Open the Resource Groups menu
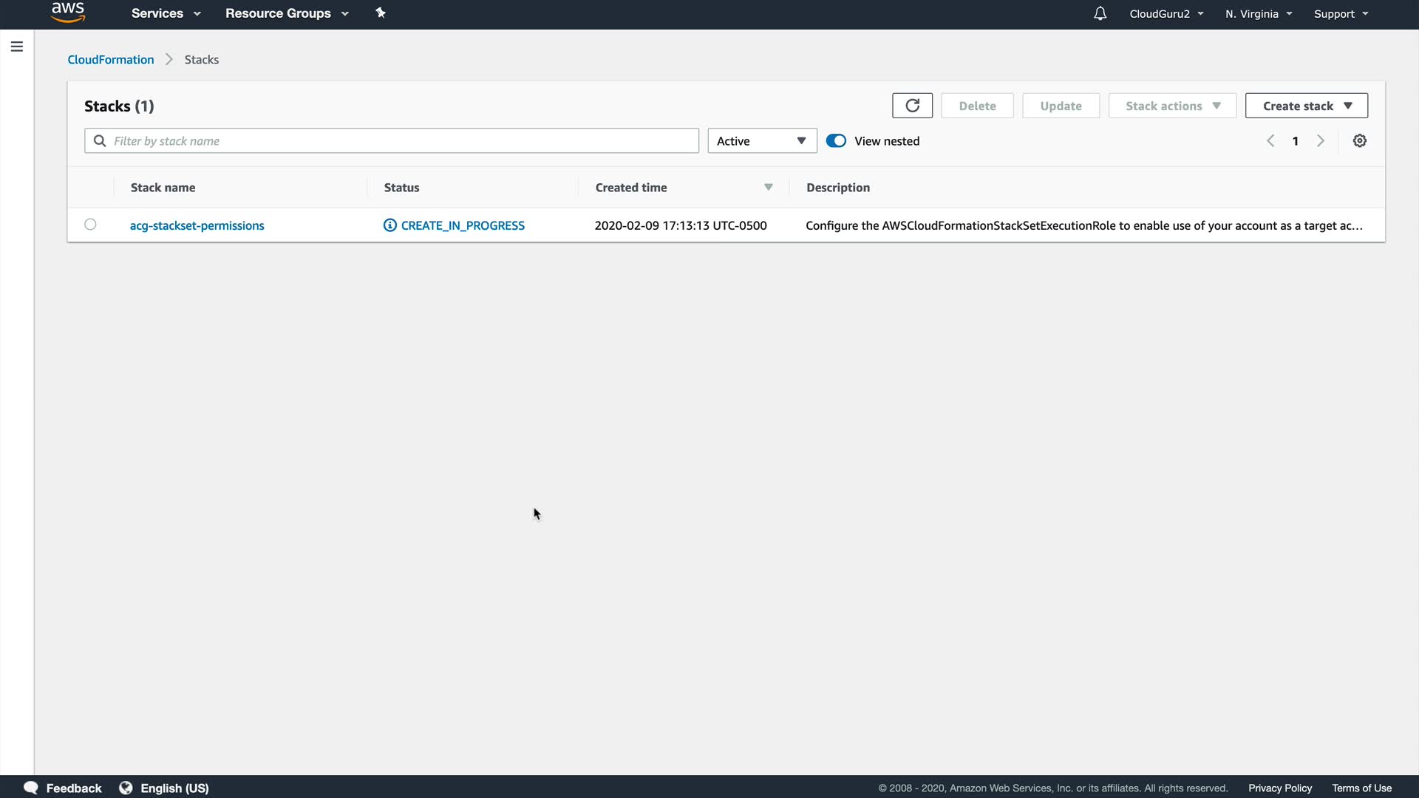The image size is (1419, 798). coord(287,13)
